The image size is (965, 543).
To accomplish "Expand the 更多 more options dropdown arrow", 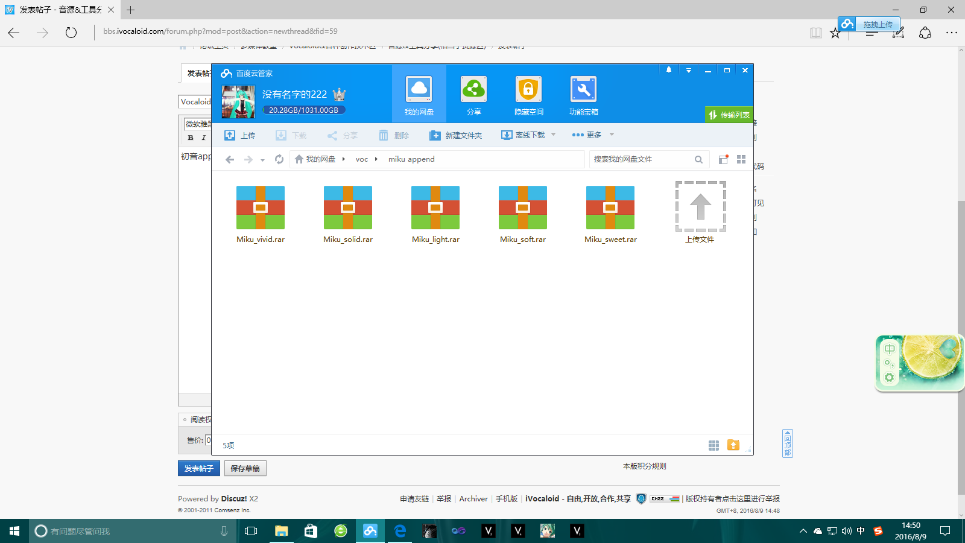I will point(612,135).
